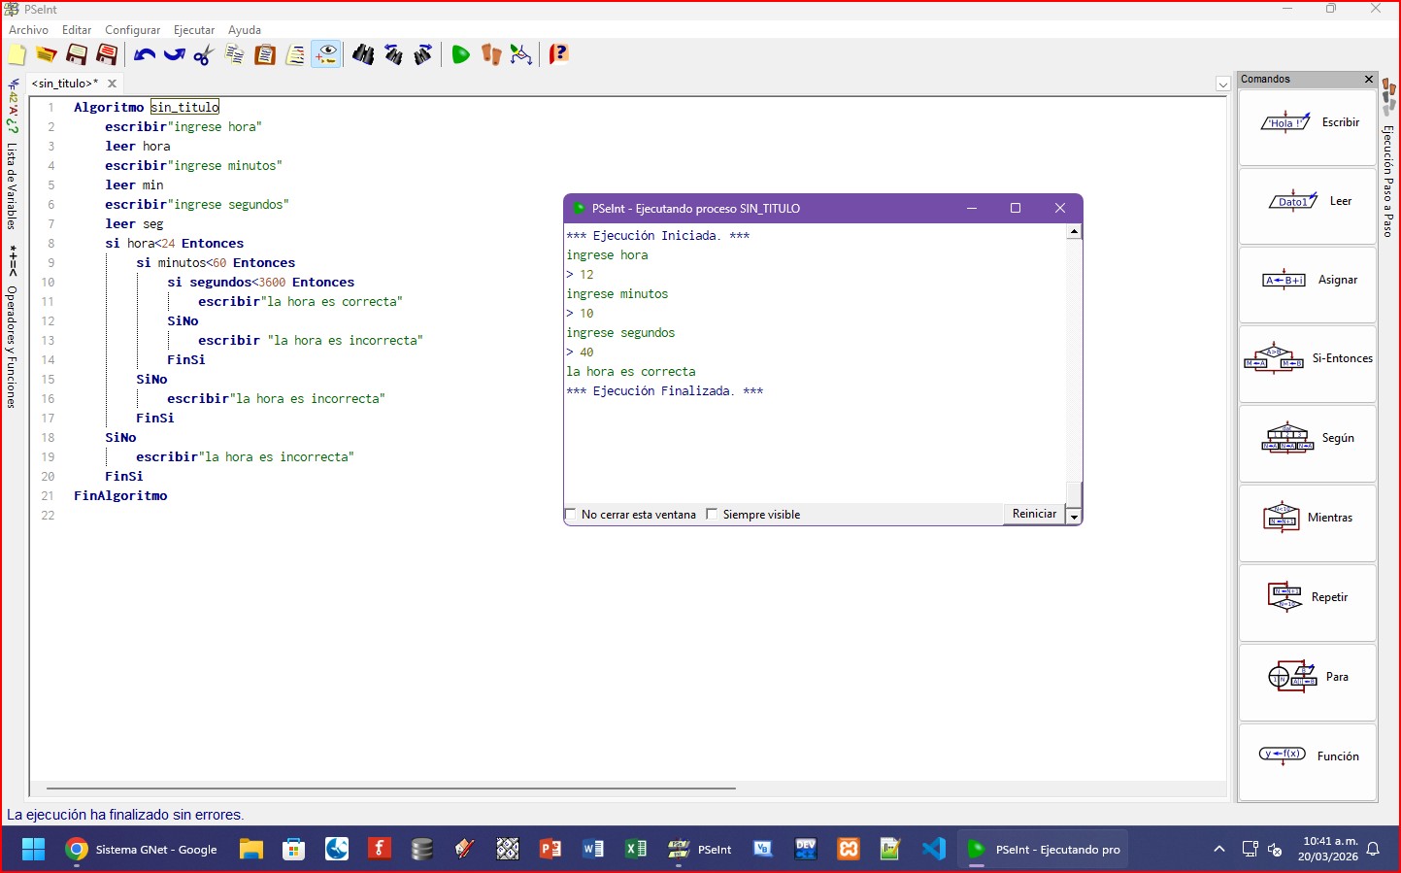This screenshot has width=1401, height=873.
Task: Enable 'No cerrar esta ventana' checkbox
Action: click(571, 515)
